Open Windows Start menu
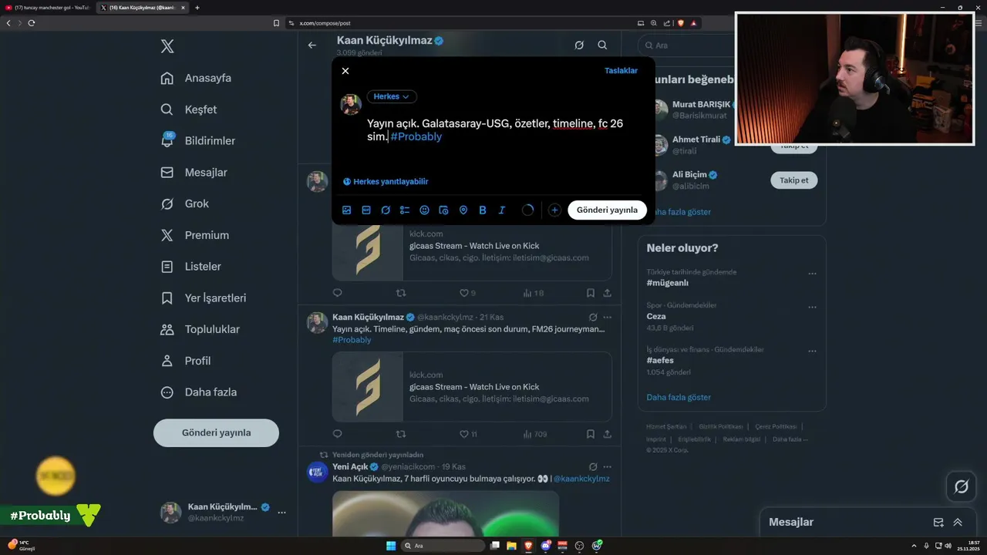The width and height of the screenshot is (987, 555). point(391,546)
